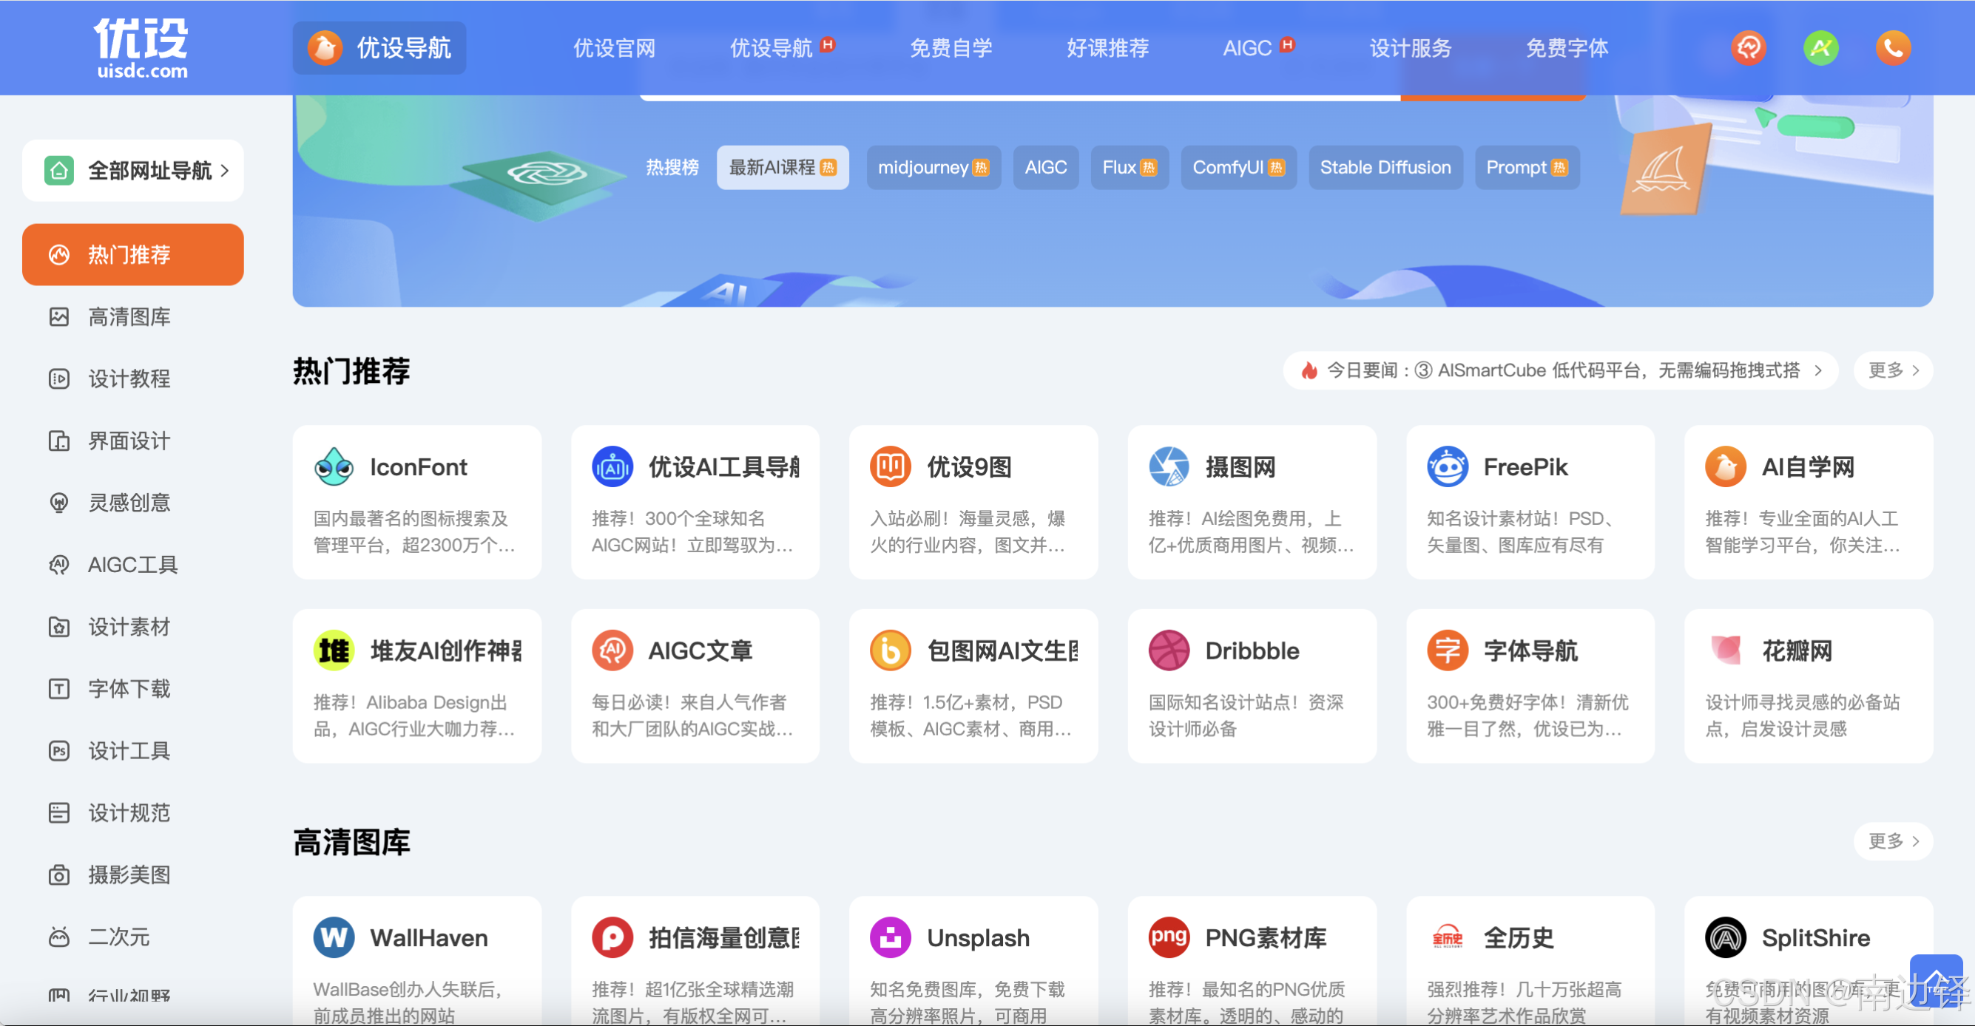Select 设计教程 in the left sidebar
The width and height of the screenshot is (1975, 1026).
129,378
